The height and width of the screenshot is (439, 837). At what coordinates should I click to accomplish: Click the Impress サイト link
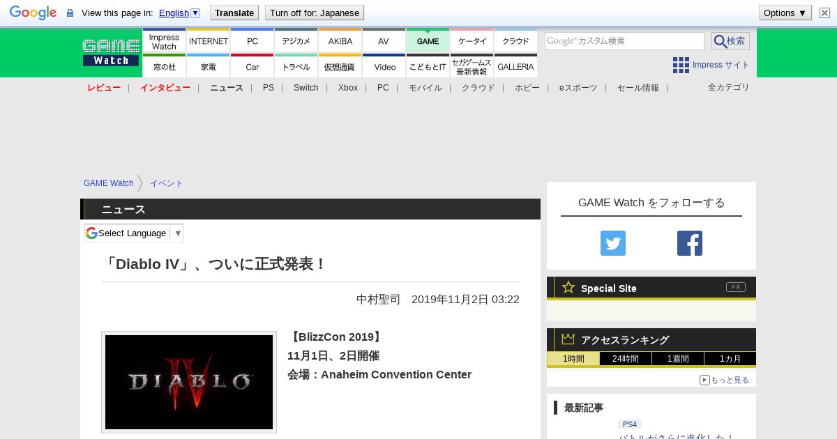pyautogui.click(x=721, y=65)
